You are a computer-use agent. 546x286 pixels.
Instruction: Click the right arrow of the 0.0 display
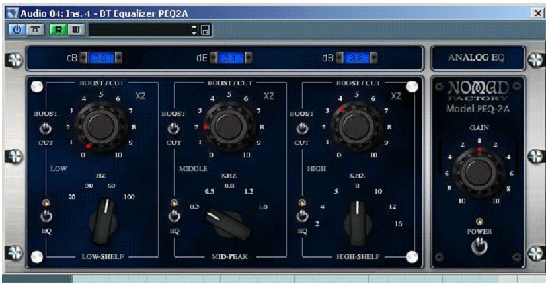tap(118, 58)
